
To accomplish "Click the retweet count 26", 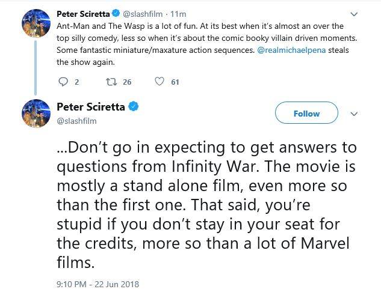I will (126, 82).
